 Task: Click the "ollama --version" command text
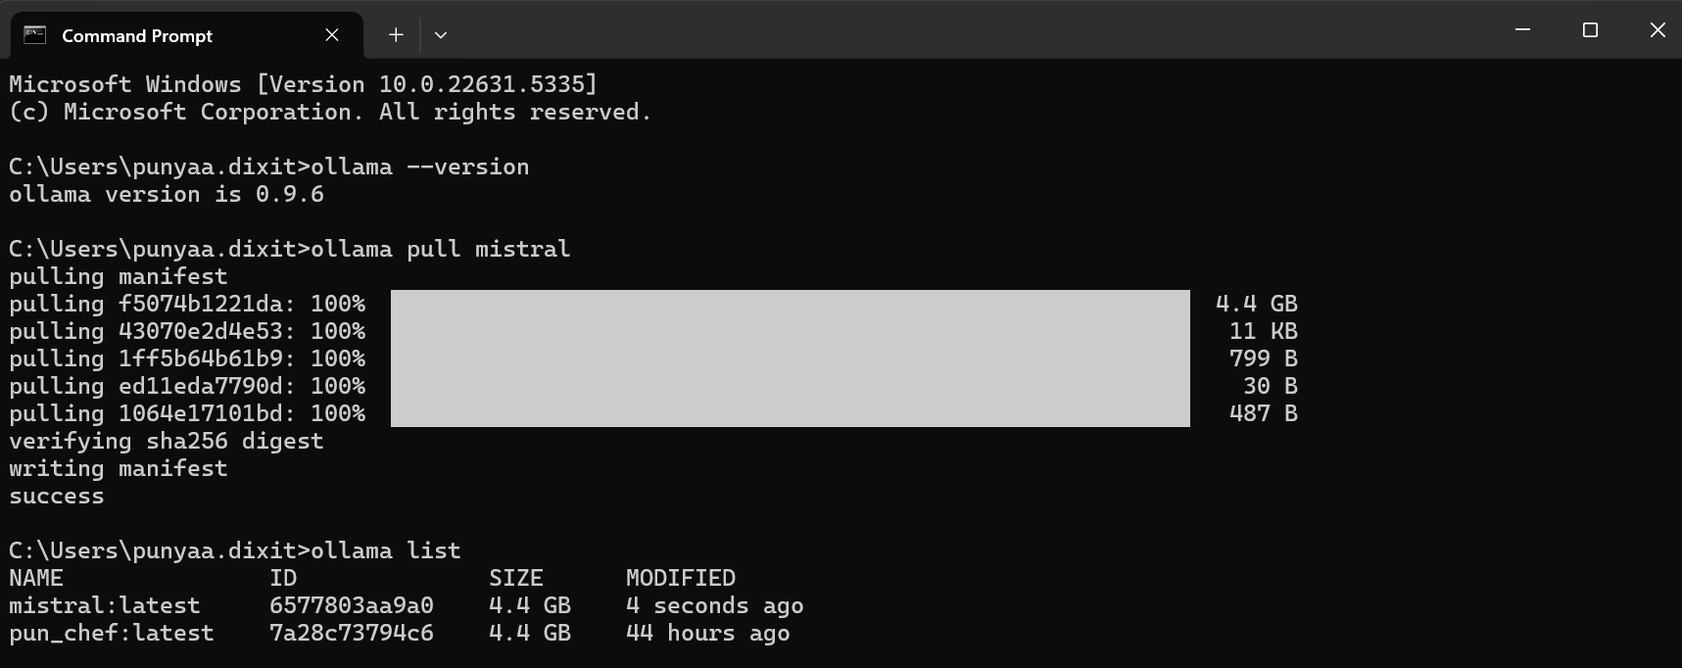click(419, 167)
